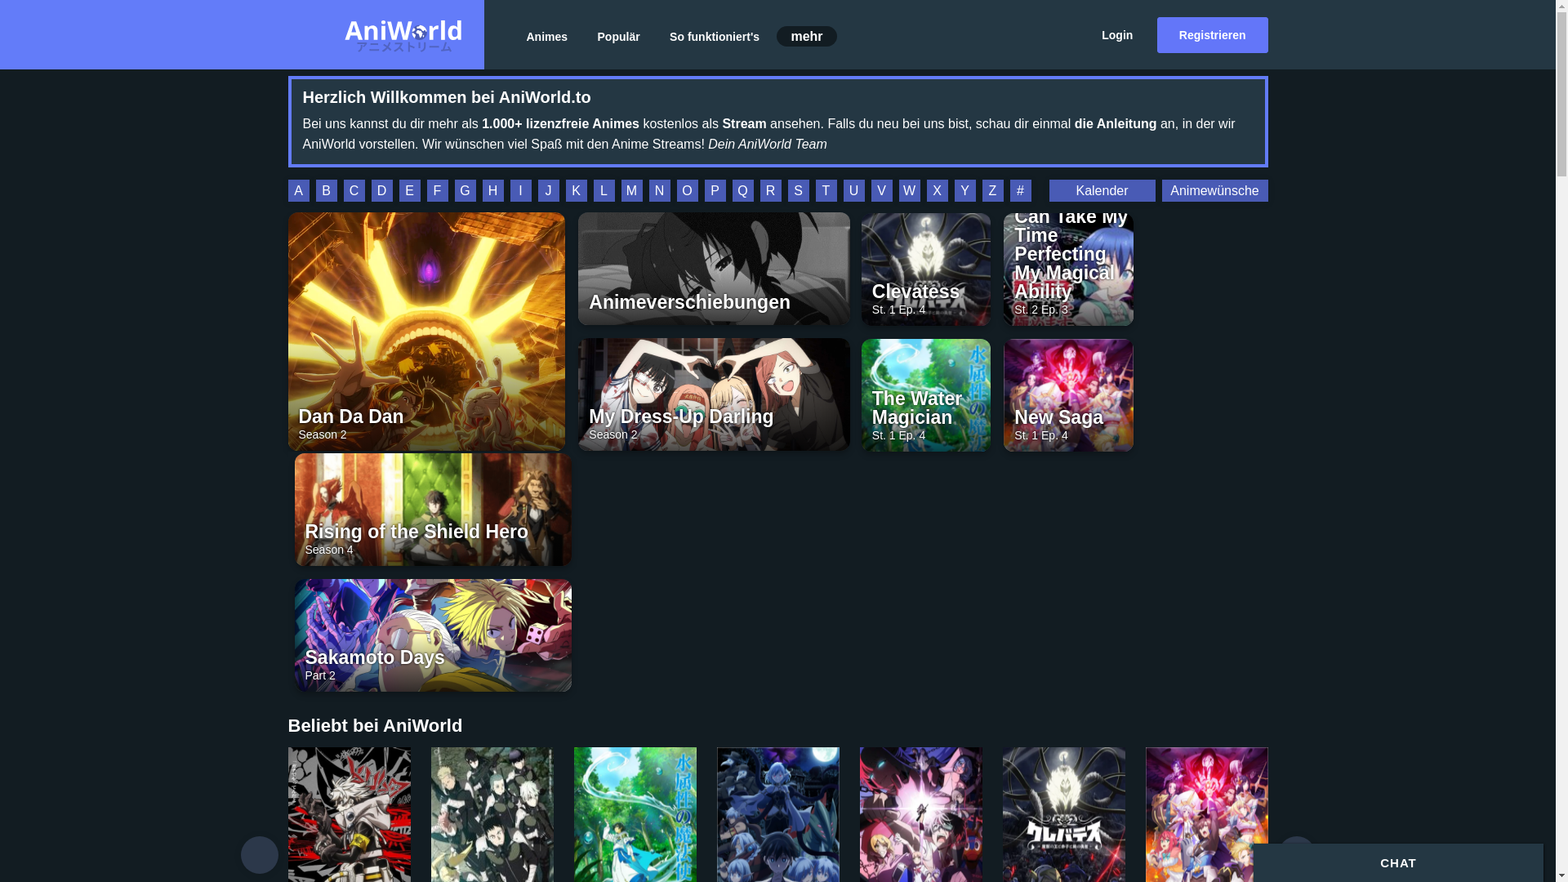This screenshot has width=1568, height=882.
Task: Filter animes by letter H
Action: [492, 191]
